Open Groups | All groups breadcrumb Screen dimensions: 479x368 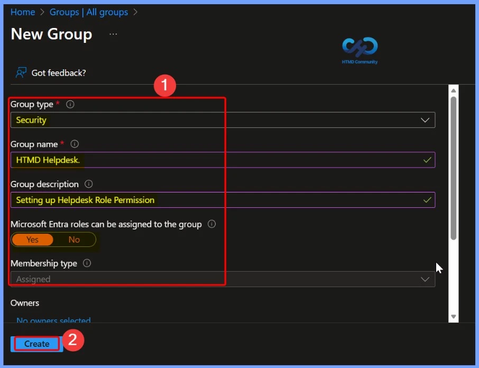pyautogui.click(x=88, y=12)
